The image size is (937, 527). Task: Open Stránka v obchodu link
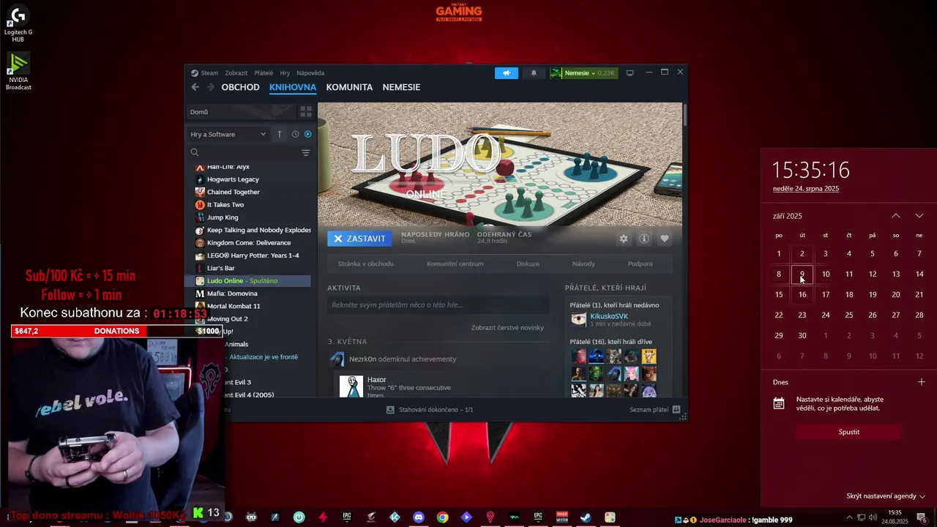click(365, 263)
